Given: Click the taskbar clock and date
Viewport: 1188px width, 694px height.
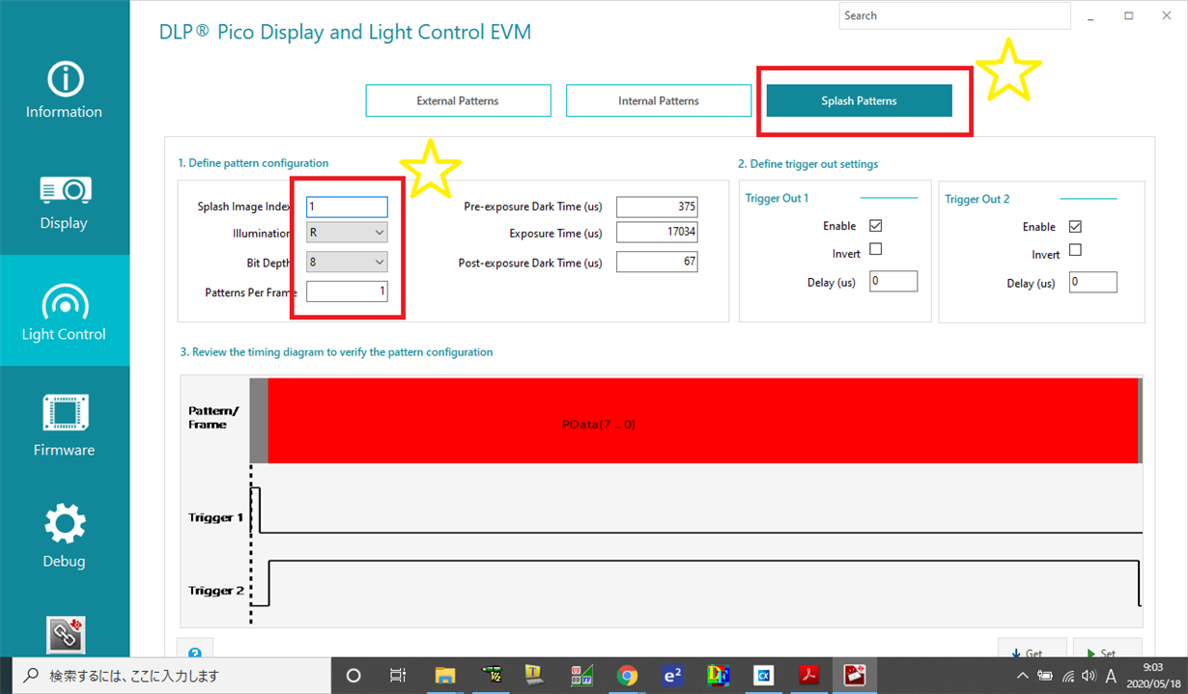Looking at the screenshot, I should (x=1152, y=676).
